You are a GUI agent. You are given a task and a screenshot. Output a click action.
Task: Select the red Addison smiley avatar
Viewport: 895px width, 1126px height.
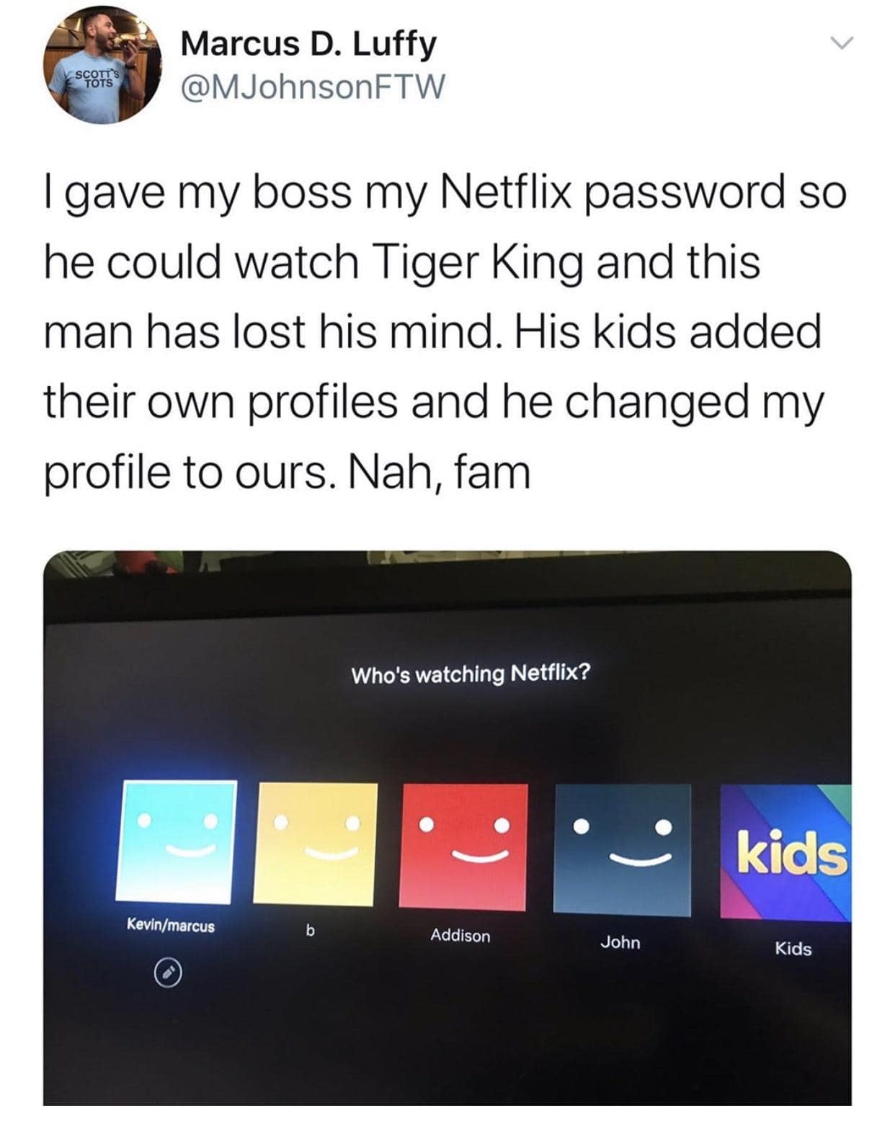463,846
